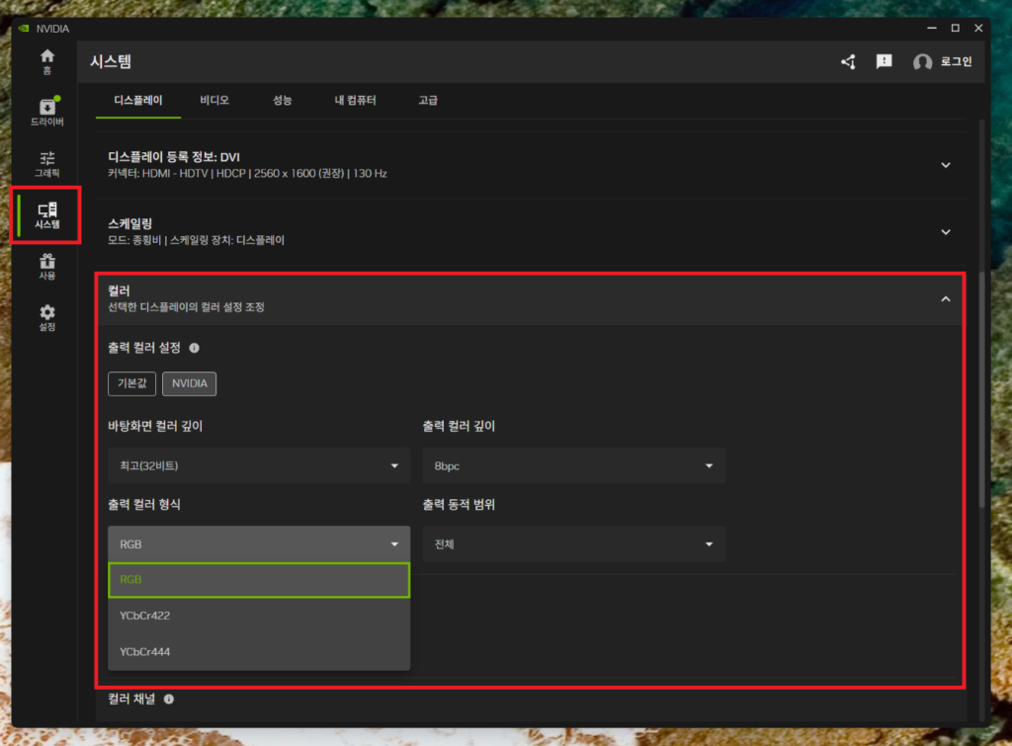Select the NVIDIA output color option
Screen dimensions: 1012x746
click(189, 383)
